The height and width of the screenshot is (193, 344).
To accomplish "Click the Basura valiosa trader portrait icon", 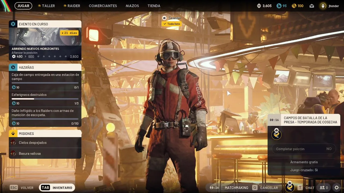I will click(13, 153).
